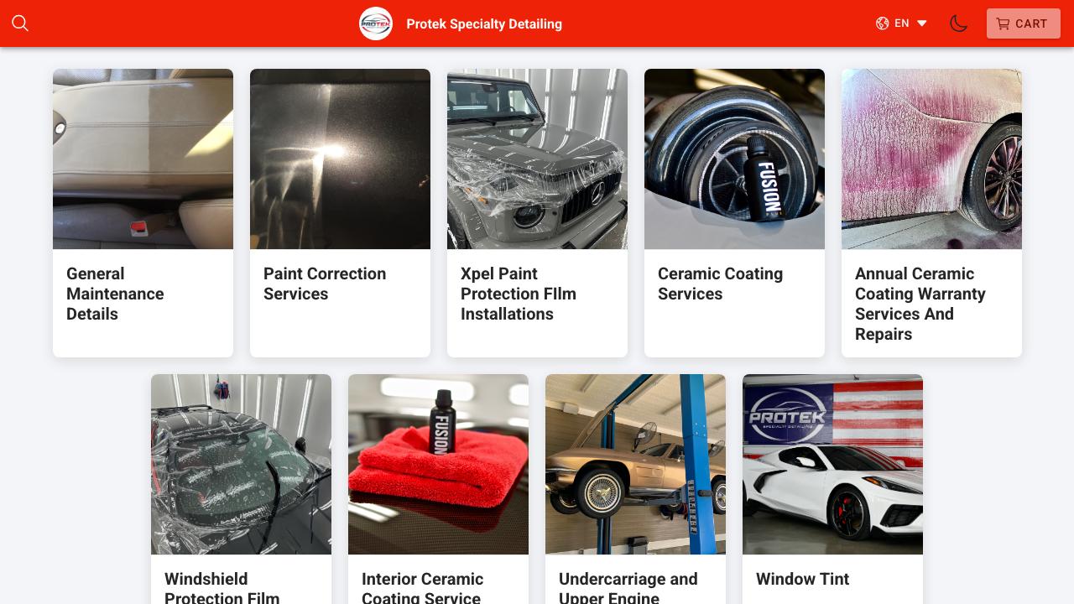Click the Protek Specialty Detailing title
Viewport: 1074px width, 604px height.
484,23
